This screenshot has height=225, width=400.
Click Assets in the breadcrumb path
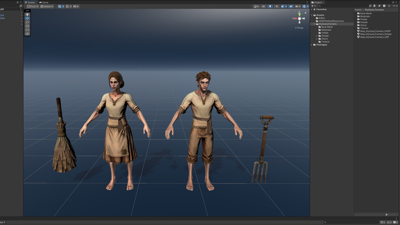tap(358, 10)
